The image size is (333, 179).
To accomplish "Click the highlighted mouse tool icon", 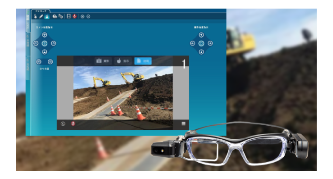I will tap(47, 16).
